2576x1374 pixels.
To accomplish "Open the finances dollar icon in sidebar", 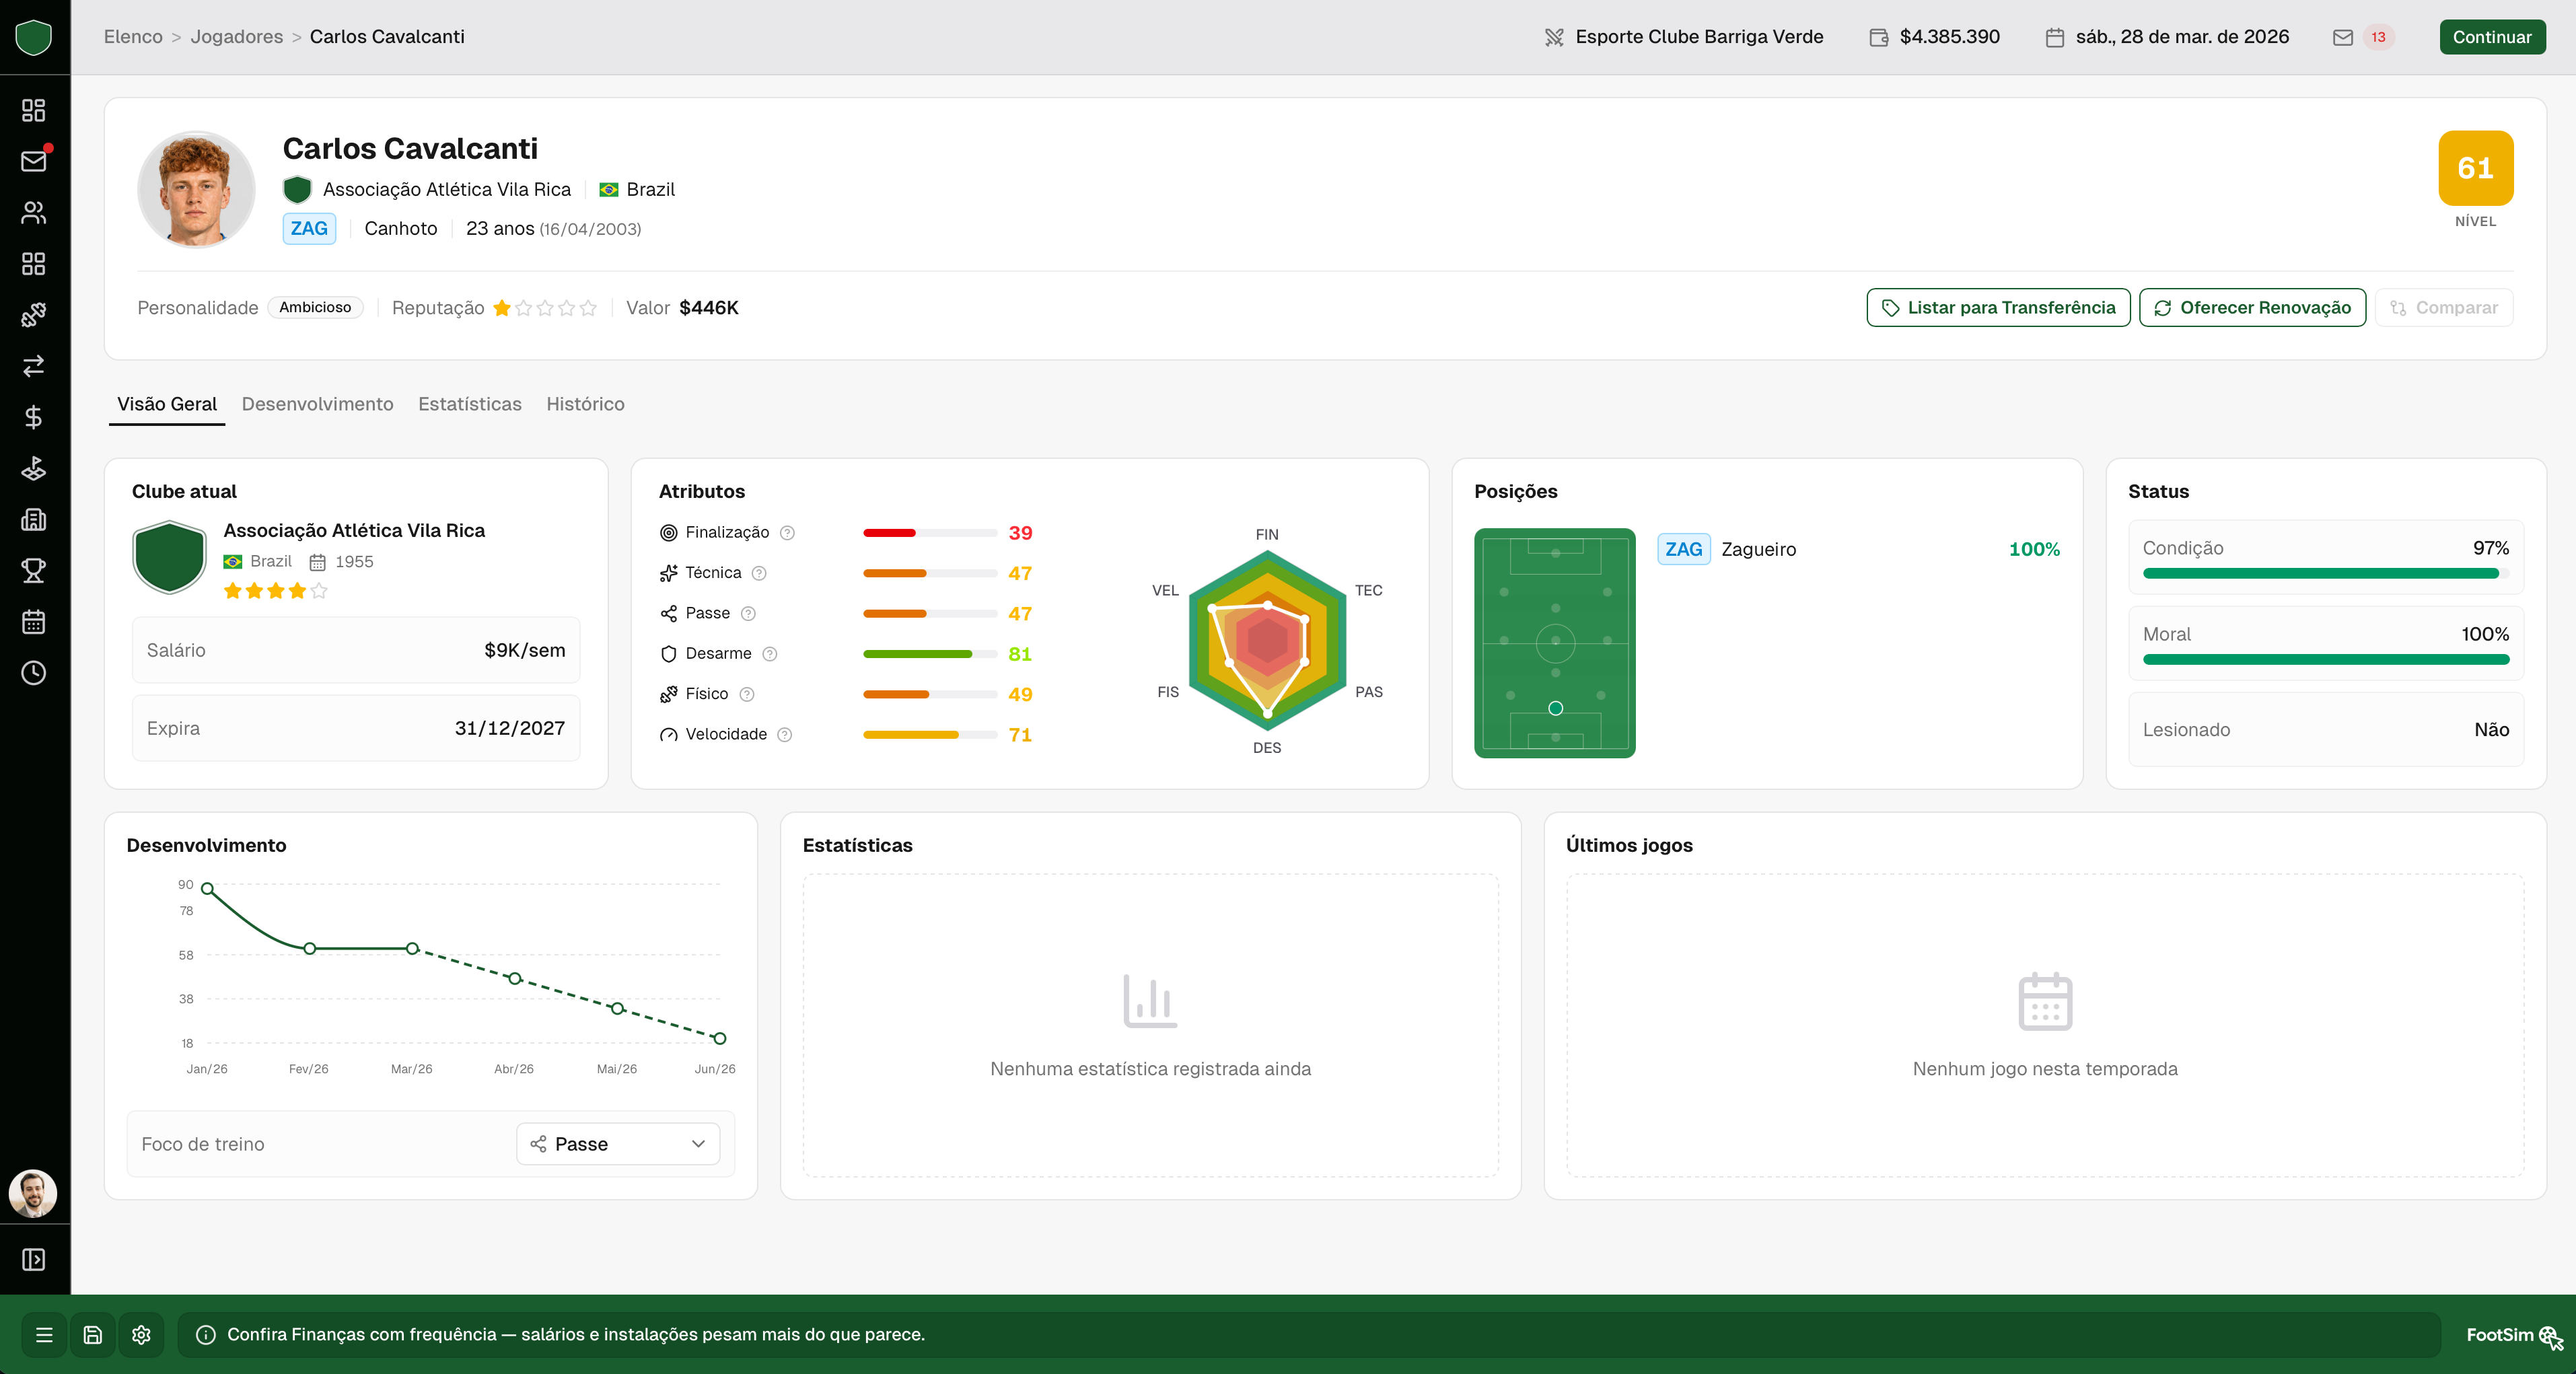I will (x=34, y=417).
